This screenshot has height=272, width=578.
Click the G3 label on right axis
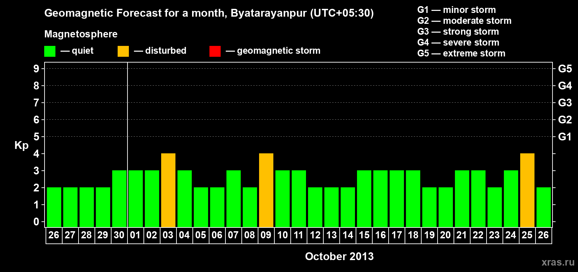(565, 103)
